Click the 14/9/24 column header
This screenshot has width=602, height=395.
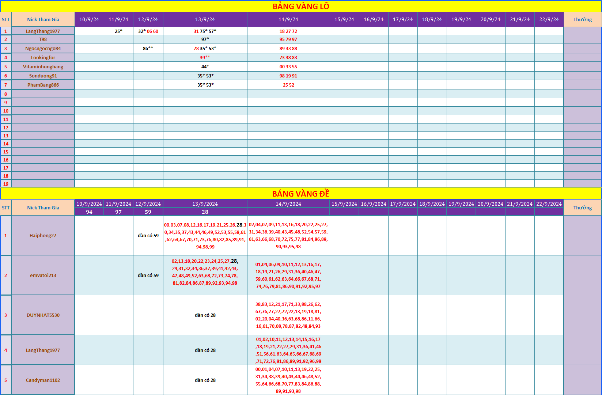click(x=288, y=19)
